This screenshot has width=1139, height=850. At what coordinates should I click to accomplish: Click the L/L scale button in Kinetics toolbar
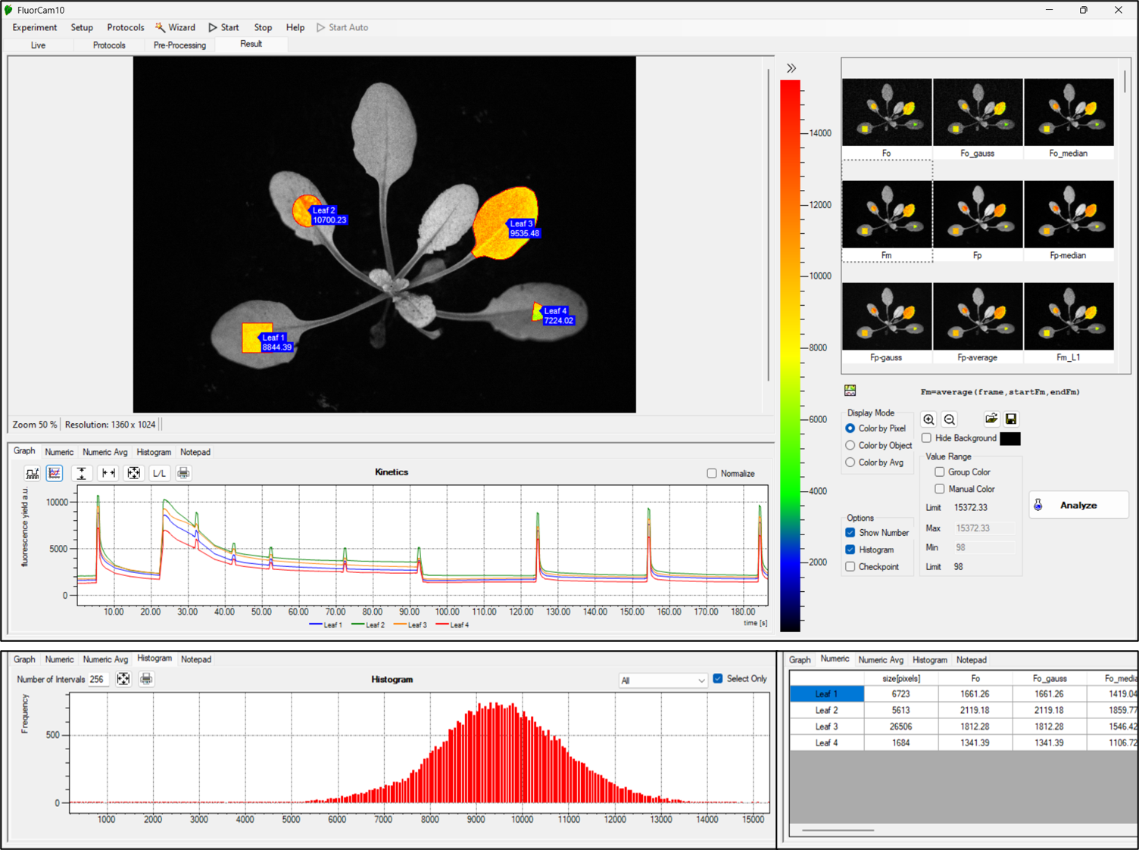pyautogui.click(x=159, y=473)
